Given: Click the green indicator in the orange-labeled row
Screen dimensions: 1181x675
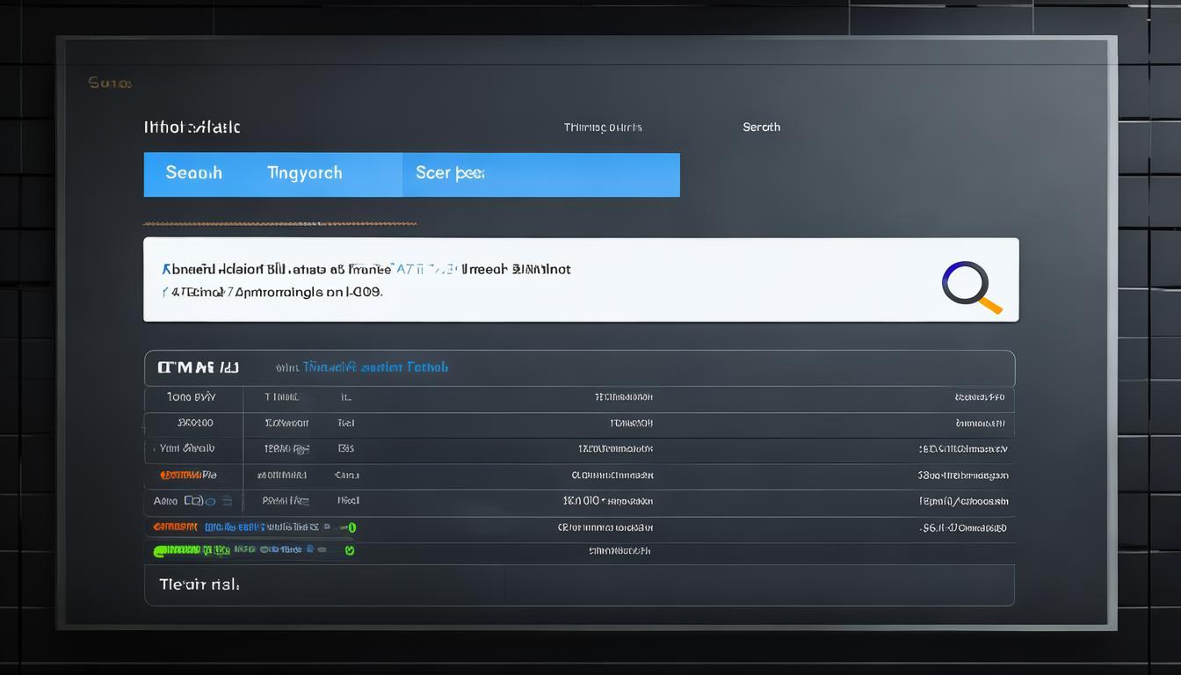Looking at the screenshot, I should click(351, 527).
